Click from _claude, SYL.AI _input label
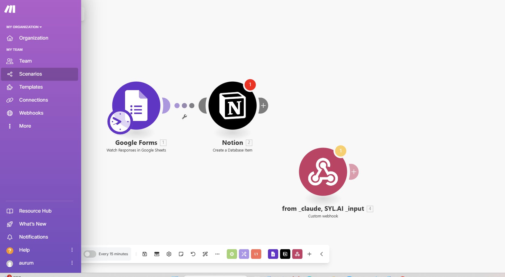Viewport: 505px width, 277px height. coord(323,209)
